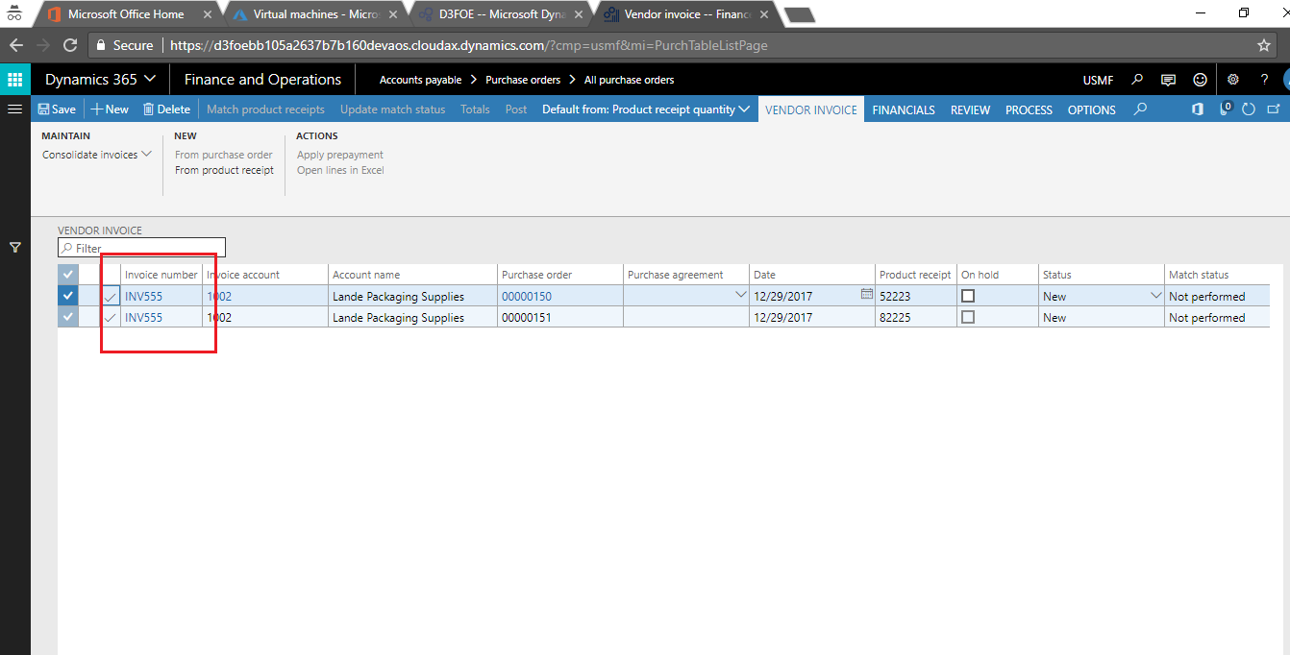This screenshot has width=1290, height=655.
Task: Click the vendor invoice Filter field
Action: coord(141,248)
